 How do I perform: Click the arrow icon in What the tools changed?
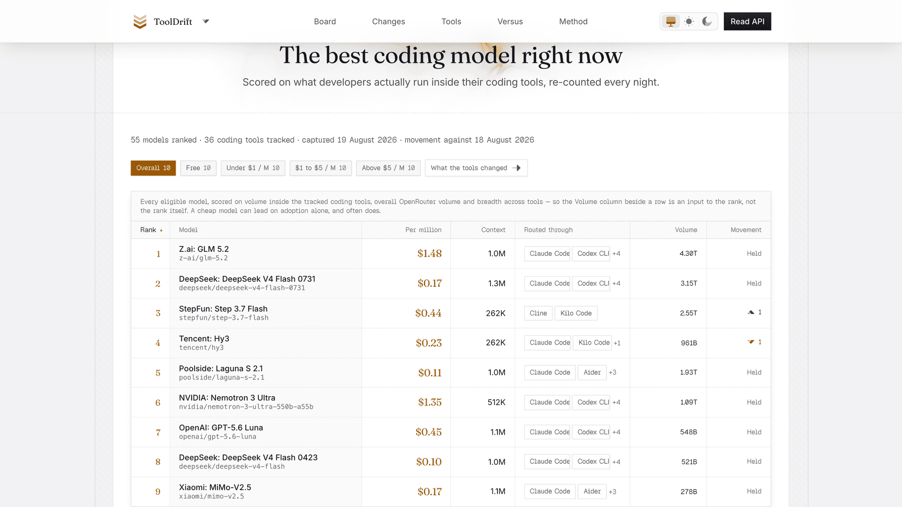[x=516, y=168]
